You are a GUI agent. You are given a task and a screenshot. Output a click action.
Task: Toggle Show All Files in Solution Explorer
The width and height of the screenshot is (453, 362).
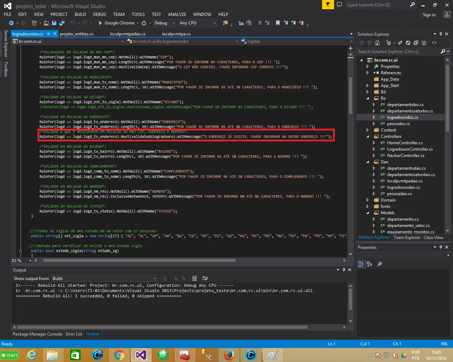(424, 43)
